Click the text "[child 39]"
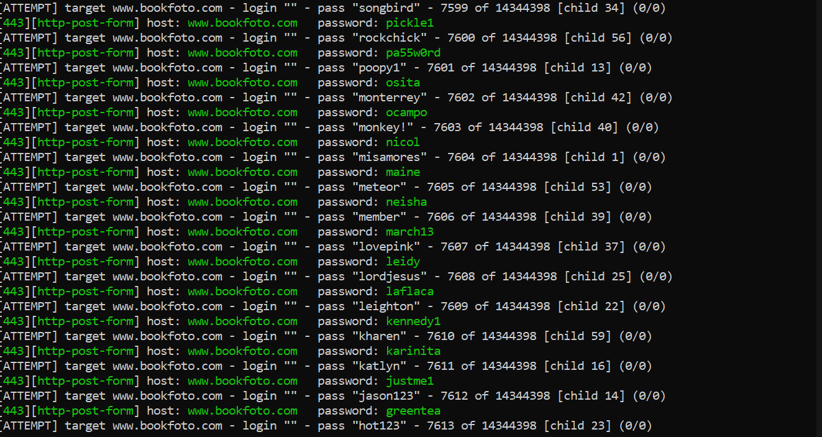 tap(577, 217)
